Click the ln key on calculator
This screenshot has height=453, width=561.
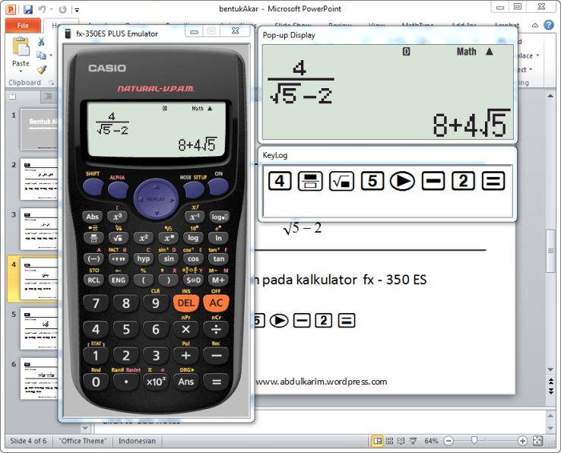(218, 238)
